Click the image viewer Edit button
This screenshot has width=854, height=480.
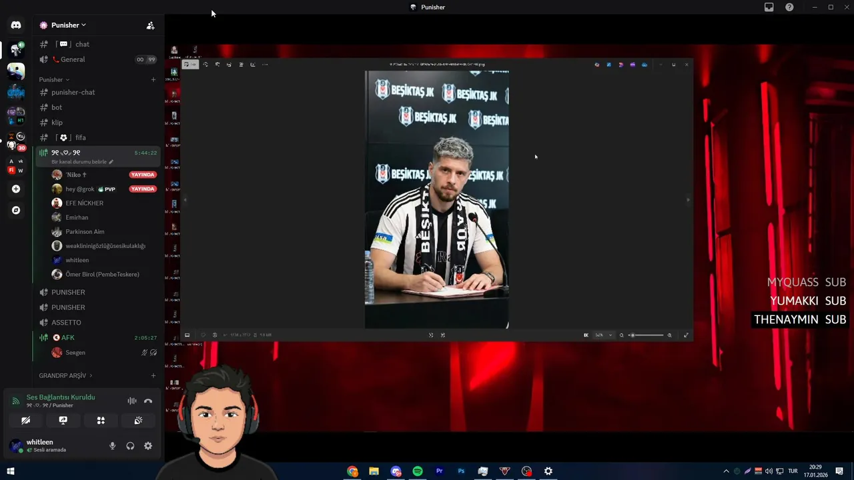click(191, 65)
